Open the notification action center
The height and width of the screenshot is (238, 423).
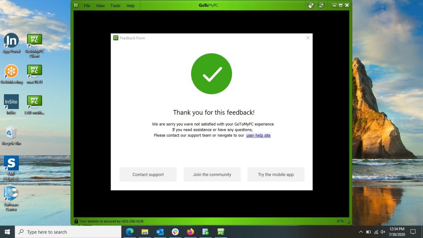tap(413, 232)
